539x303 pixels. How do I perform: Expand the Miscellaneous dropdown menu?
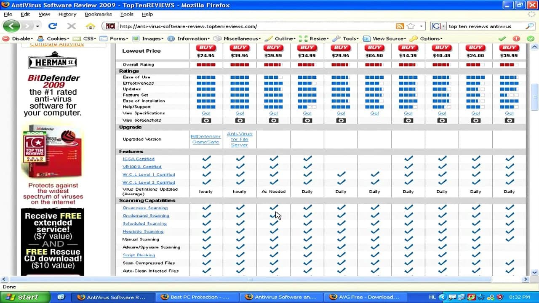pos(237,38)
